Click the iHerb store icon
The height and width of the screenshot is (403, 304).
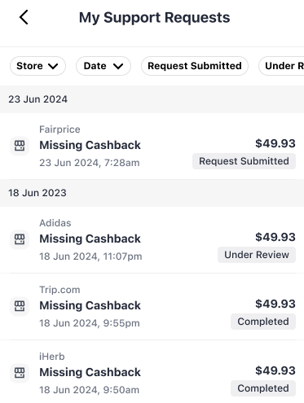[20, 373]
